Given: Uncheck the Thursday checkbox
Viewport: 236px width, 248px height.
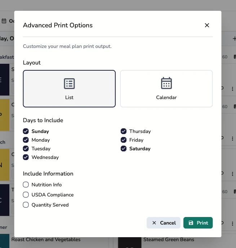Looking at the screenshot, I should point(124,131).
